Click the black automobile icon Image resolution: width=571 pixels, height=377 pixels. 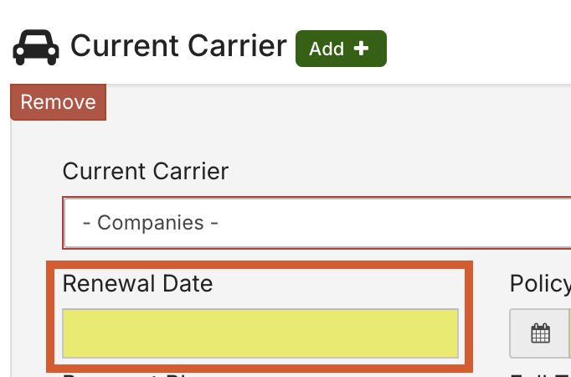coord(35,48)
